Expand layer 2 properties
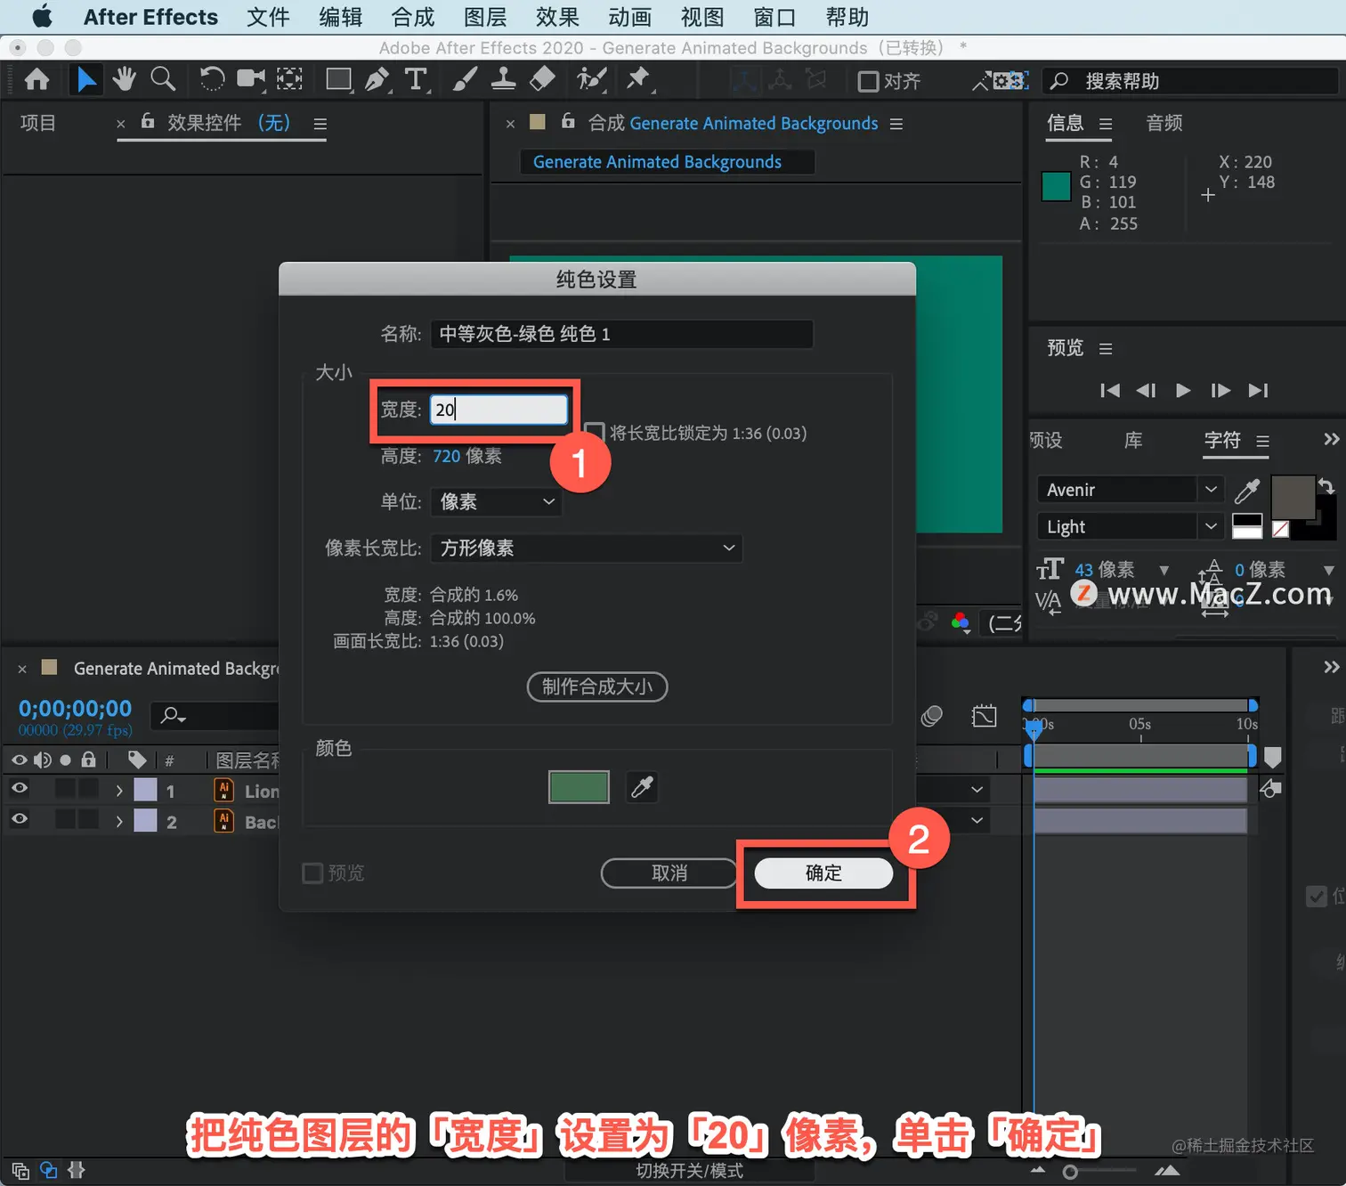 click(119, 822)
